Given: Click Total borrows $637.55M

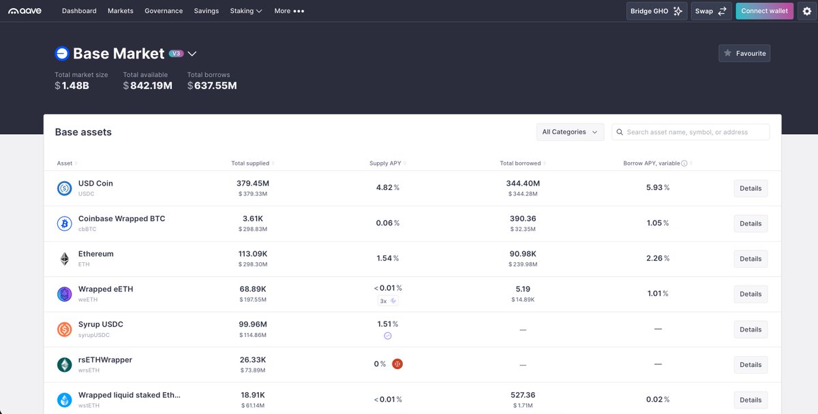Looking at the screenshot, I should pyautogui.click(x=212, y=86).
